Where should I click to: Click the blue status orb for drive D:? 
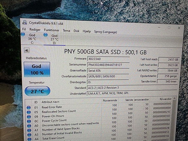(45, 35)
